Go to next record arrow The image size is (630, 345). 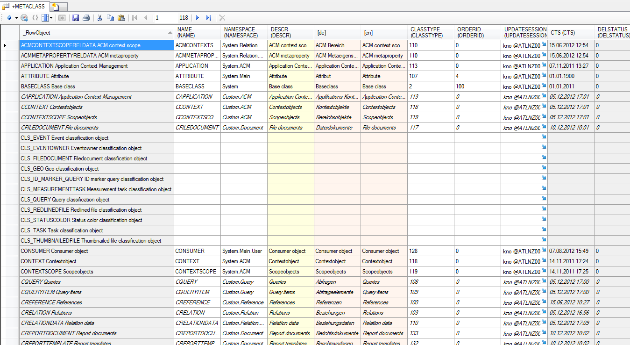(x=198, y=18)
